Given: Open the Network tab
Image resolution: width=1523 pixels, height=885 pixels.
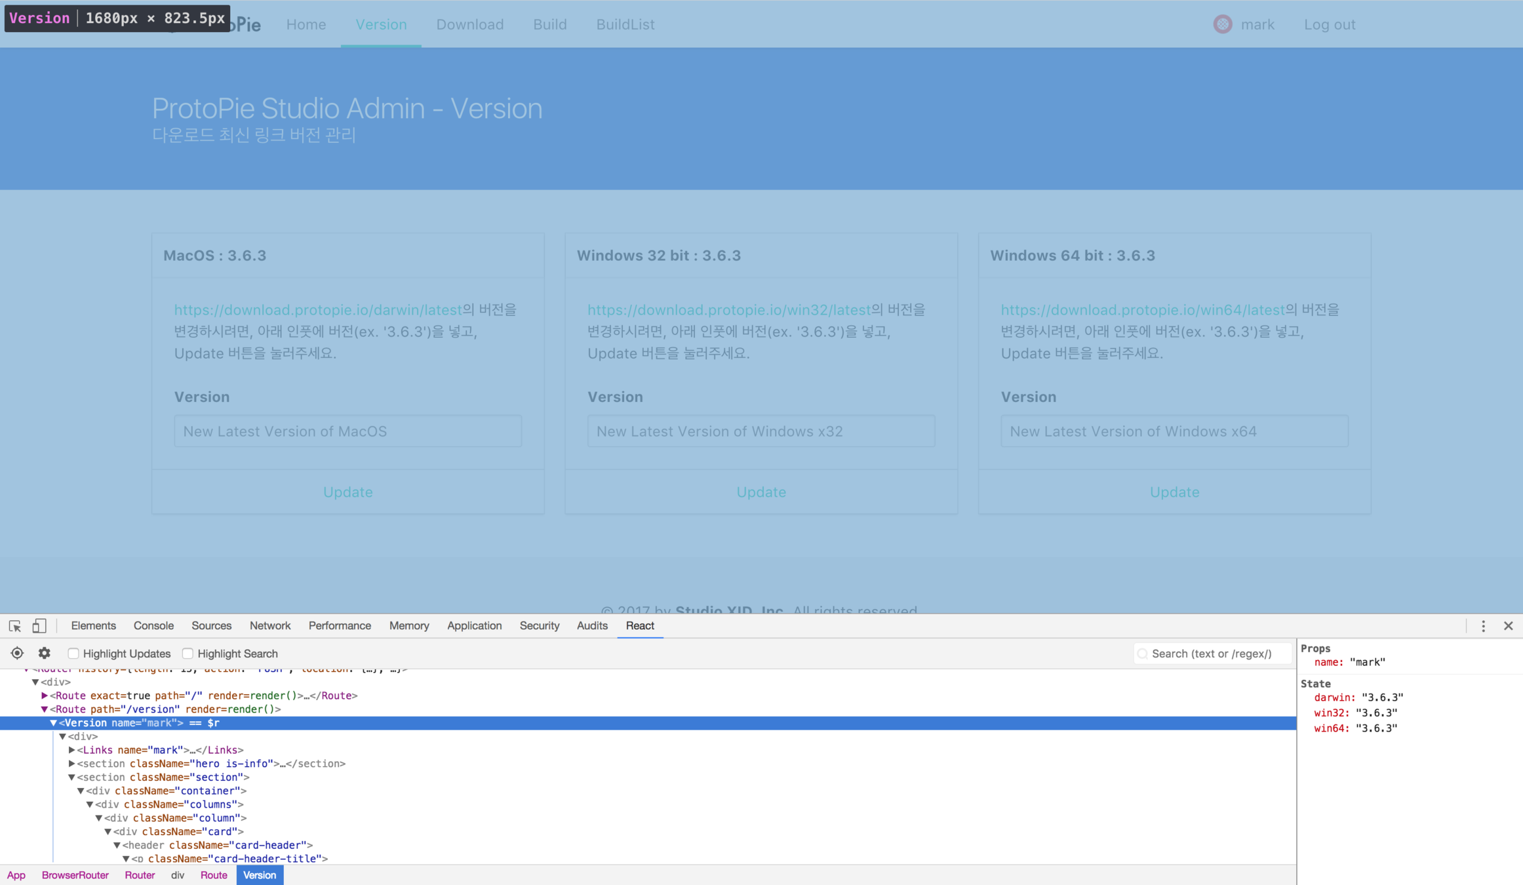Looking at the screenshot, I should [x=269, y=626].
